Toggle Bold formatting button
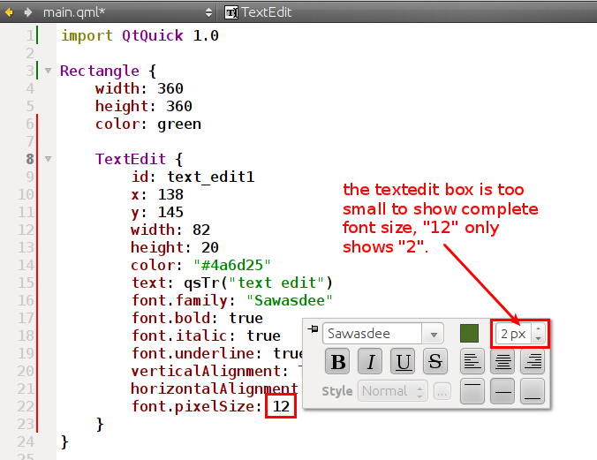 pos(337,360)
